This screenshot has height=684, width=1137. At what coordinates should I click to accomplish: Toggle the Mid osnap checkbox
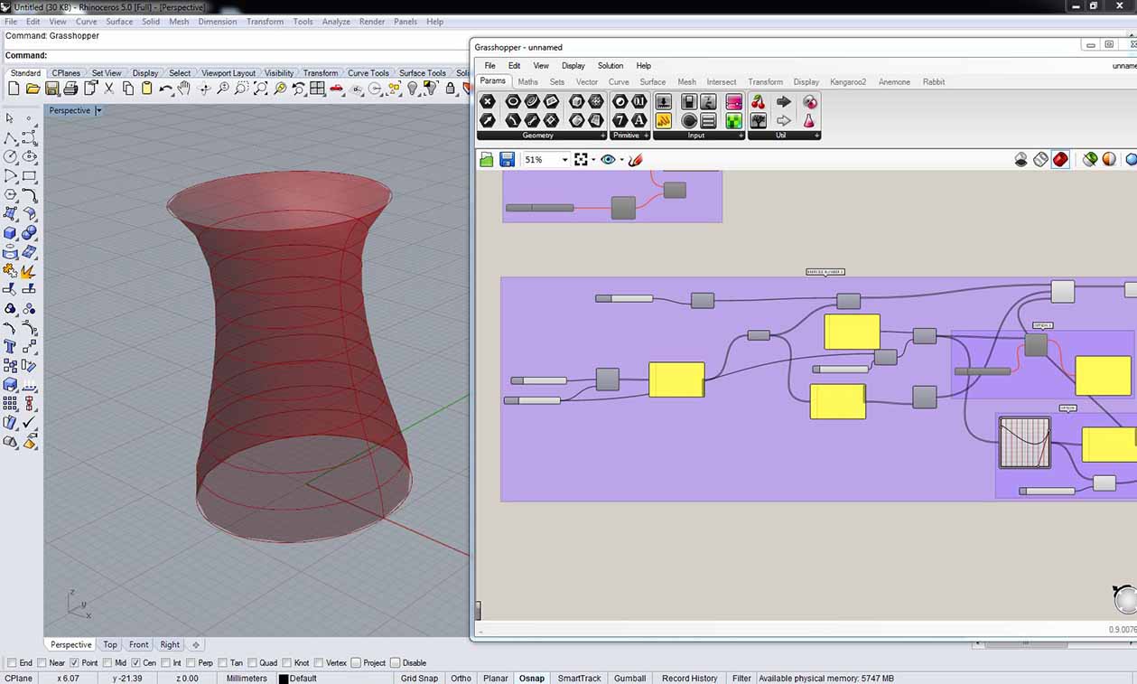pos(108,662)
